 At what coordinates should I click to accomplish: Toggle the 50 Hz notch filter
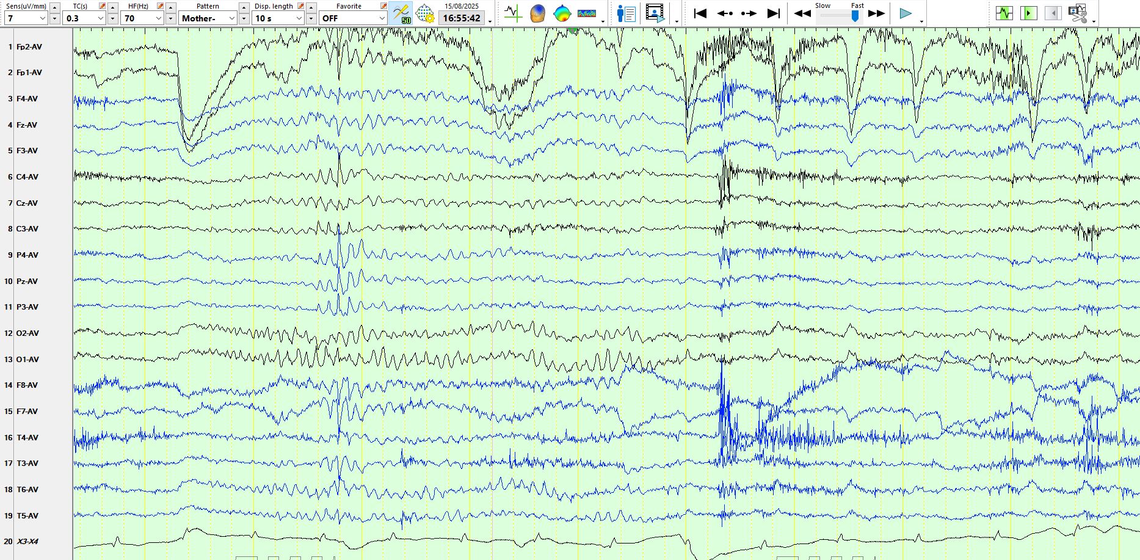pos(402,13)
